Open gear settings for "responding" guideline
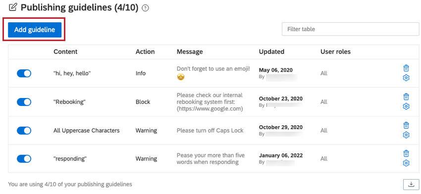 coord(406,163)
